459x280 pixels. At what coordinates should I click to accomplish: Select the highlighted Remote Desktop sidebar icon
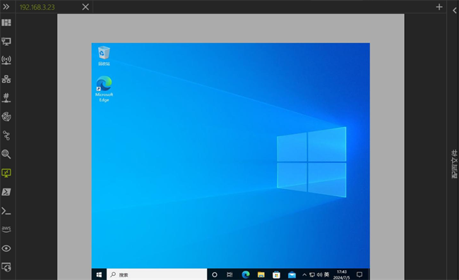pos(6,173)
